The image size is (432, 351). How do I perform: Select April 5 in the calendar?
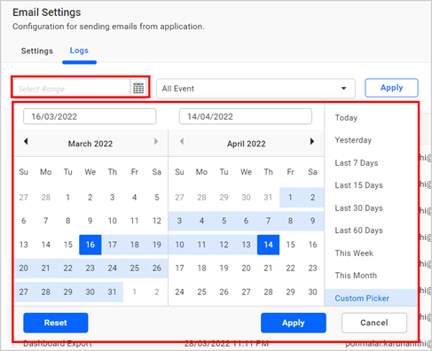[x=224, y=221]
